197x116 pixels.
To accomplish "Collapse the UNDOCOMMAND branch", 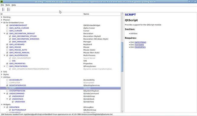I will [x=5, y=93].
